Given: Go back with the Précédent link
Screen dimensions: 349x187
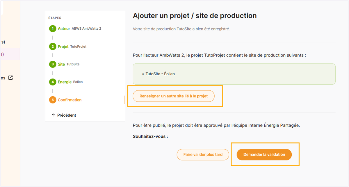Looking at the screenshot, I should tap(67, 115).
